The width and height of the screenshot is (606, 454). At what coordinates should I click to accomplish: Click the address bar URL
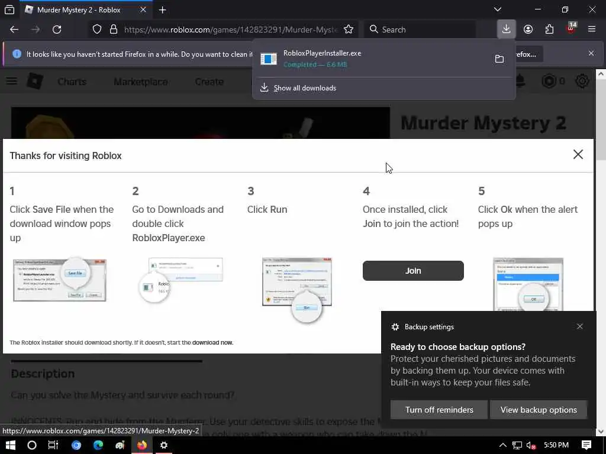231,30
